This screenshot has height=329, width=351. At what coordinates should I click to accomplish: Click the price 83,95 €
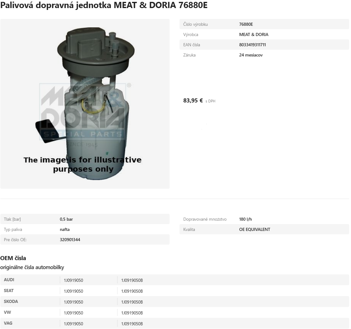click(x=193, y=101)
